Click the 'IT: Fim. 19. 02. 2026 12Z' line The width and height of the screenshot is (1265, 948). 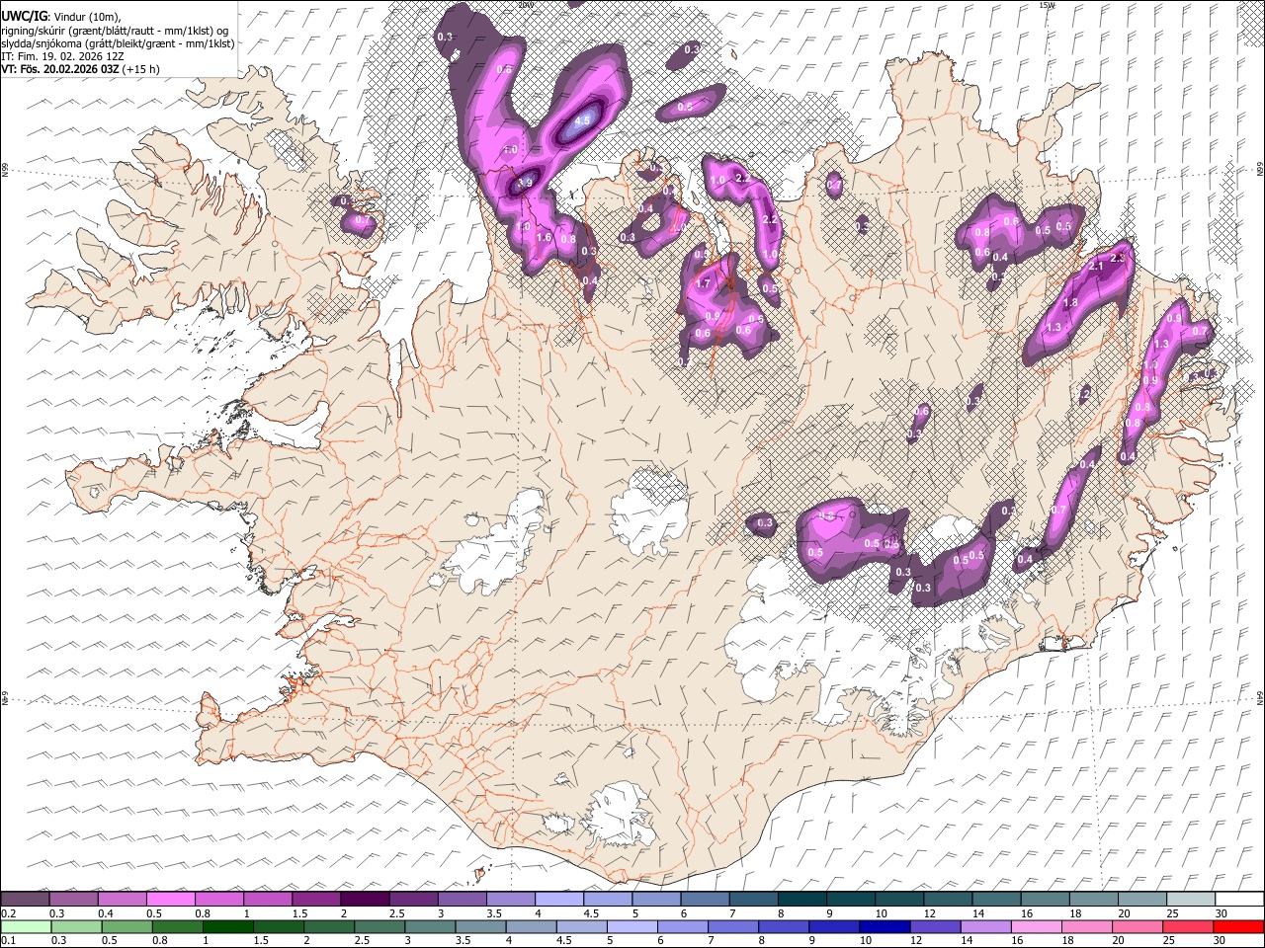62,56
